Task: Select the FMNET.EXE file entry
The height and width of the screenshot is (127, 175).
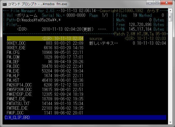Action: click(x=45, y=99)
